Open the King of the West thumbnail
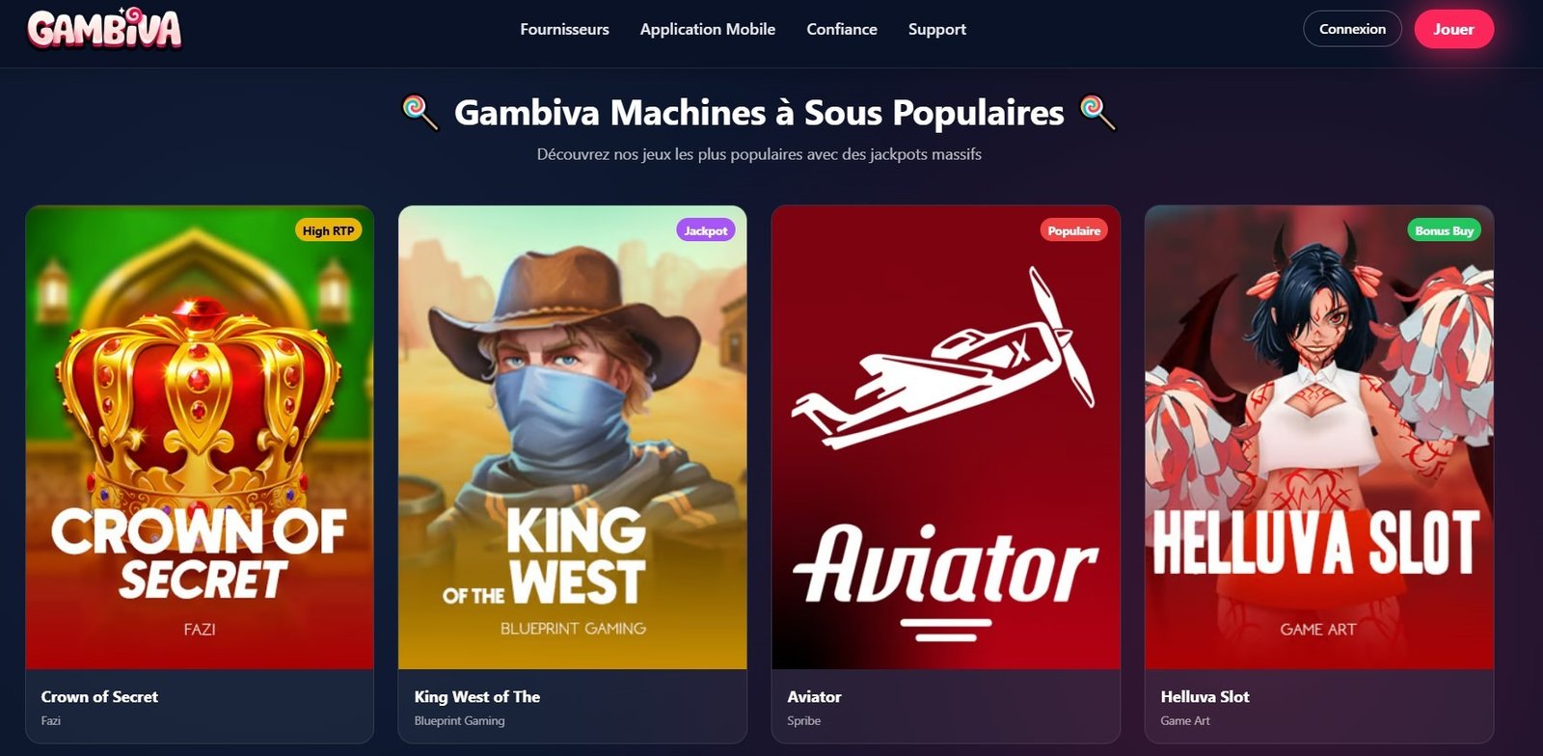This screenshot has width=1543, height=756. pyautogui.click(x=573, y=438)
